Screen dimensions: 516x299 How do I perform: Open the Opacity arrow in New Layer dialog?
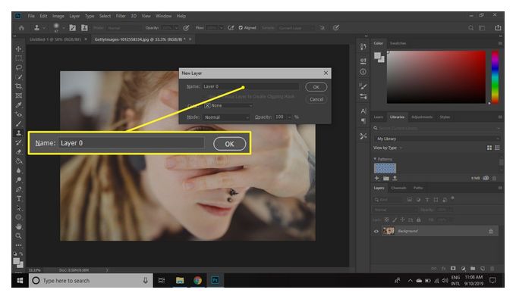[x=289, y=117]
